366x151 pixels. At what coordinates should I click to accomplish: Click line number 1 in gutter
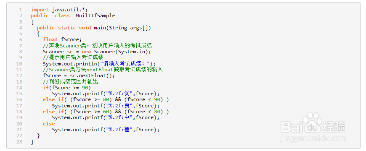[21, 10]
